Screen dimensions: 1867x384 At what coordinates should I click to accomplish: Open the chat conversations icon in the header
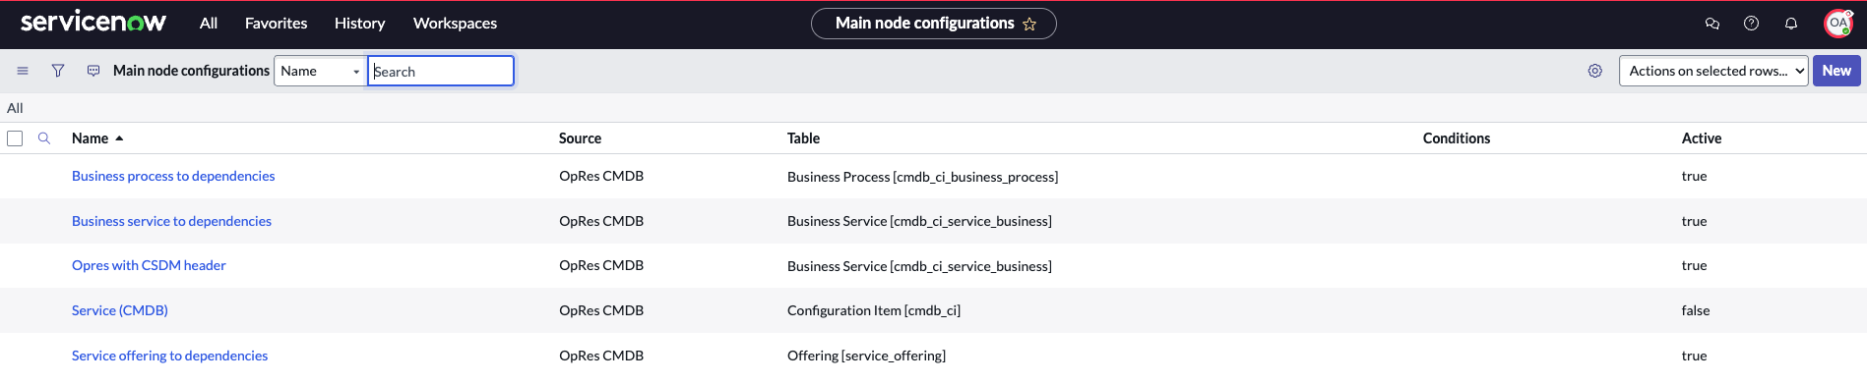(1712, 24)
